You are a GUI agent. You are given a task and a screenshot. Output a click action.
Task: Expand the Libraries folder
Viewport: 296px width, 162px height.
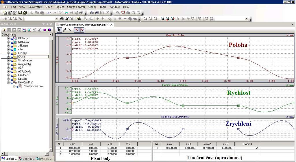[8, 79]
